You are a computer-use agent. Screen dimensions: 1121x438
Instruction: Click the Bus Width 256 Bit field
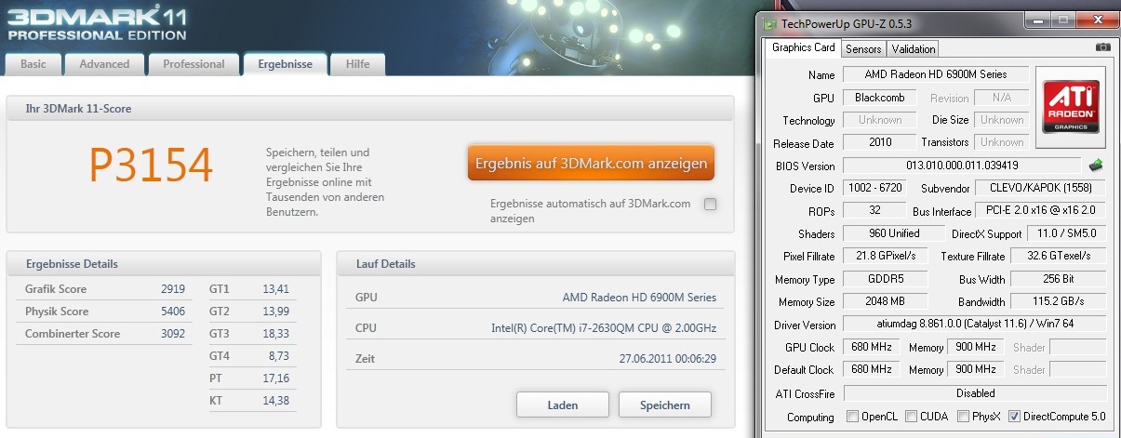coord(1059,279)
